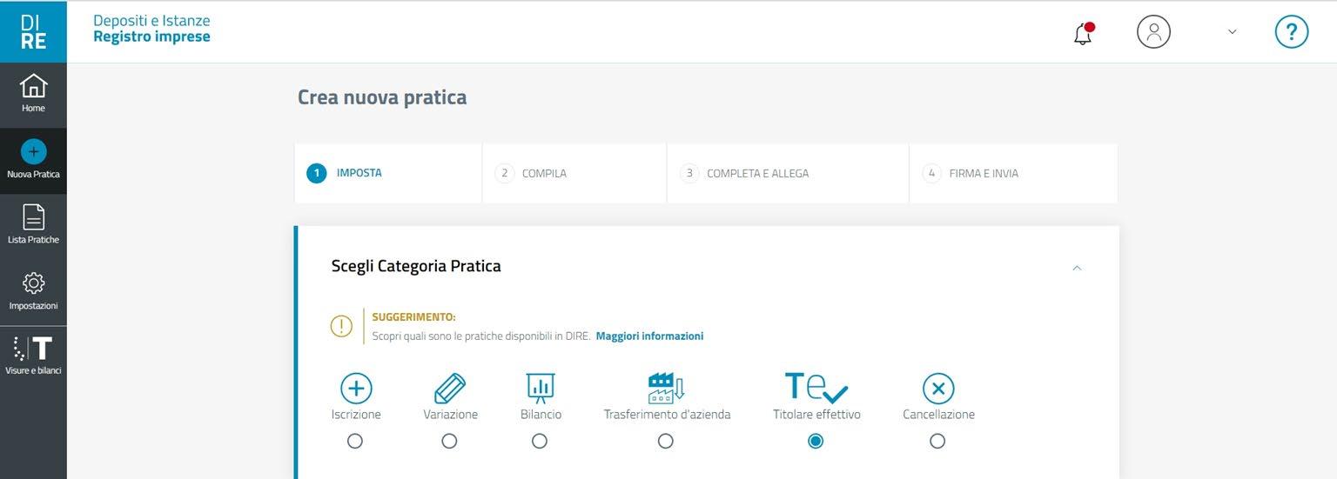Open Impostazioni settings in the sidebar
Image resolution: width=1337 pixels, height=479 pixels.
point(33,290)
